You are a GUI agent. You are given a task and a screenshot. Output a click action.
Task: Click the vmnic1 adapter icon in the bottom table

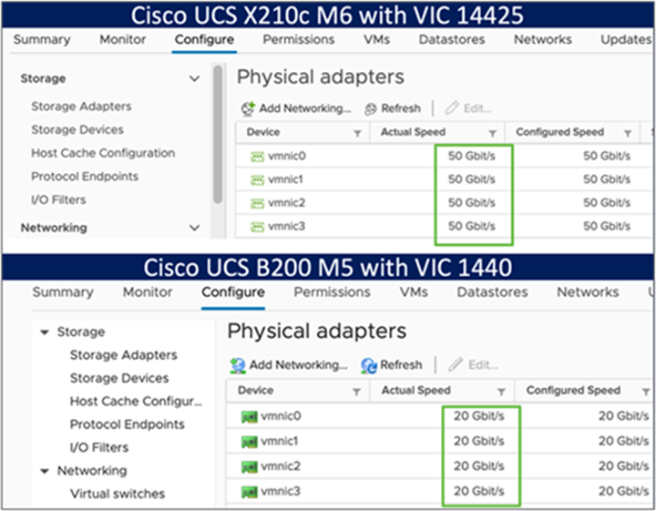[245, 442]
